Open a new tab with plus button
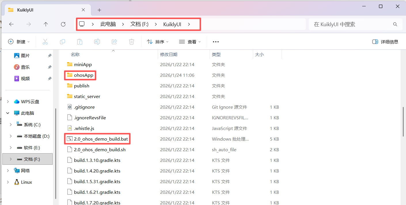Viewport: 406px width, 205px height. coord(99,10)
